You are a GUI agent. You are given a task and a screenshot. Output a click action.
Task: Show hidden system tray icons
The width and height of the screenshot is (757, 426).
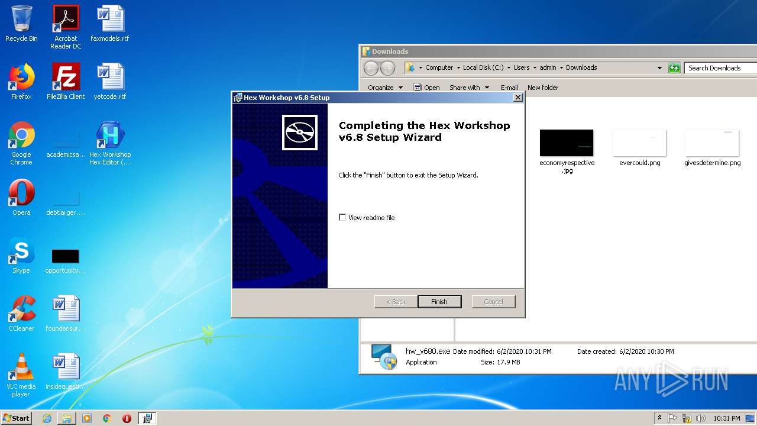659,418
